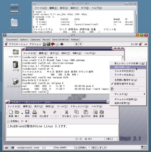Click the Record button

tap(46, 39)
